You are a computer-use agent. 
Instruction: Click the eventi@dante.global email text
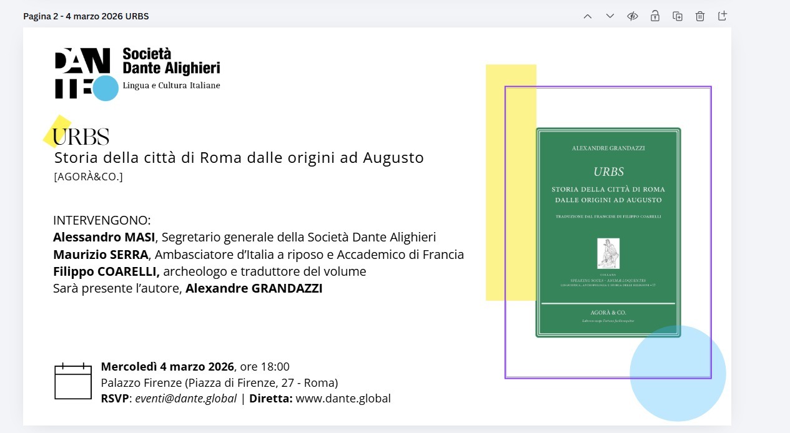tap(185, 399)
